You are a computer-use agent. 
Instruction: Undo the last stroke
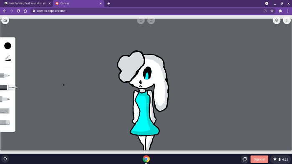141,20
